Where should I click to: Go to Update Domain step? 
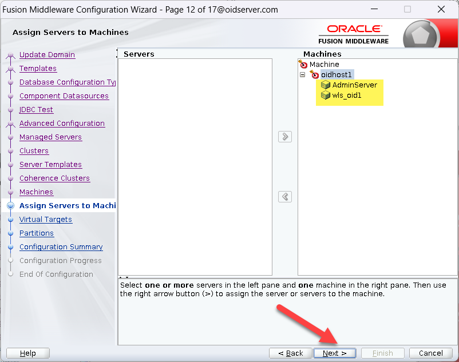click(x=47, y=55)
